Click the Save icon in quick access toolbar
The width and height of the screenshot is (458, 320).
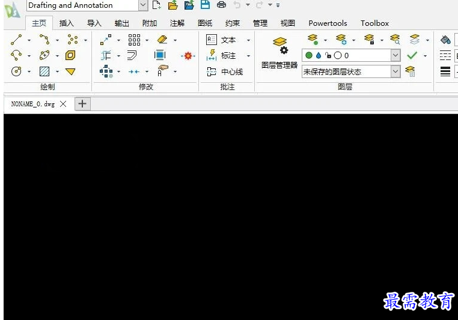coord(205,5)
